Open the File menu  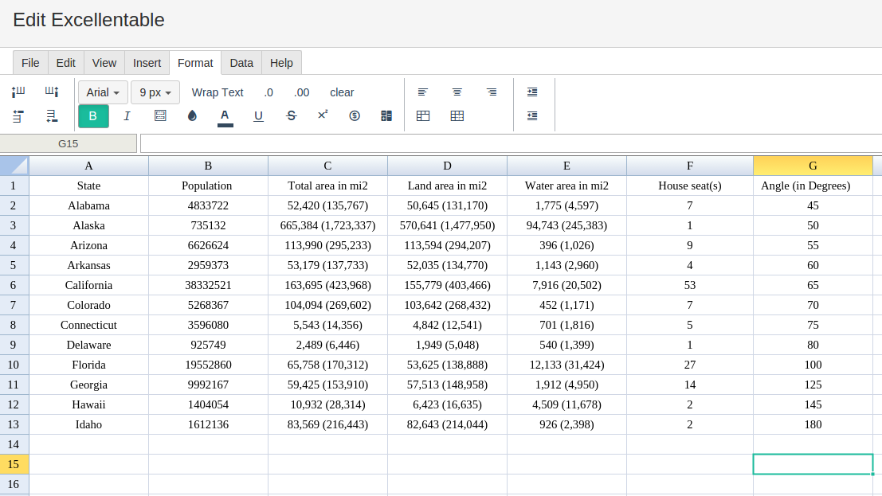click(x=30, y=63)
